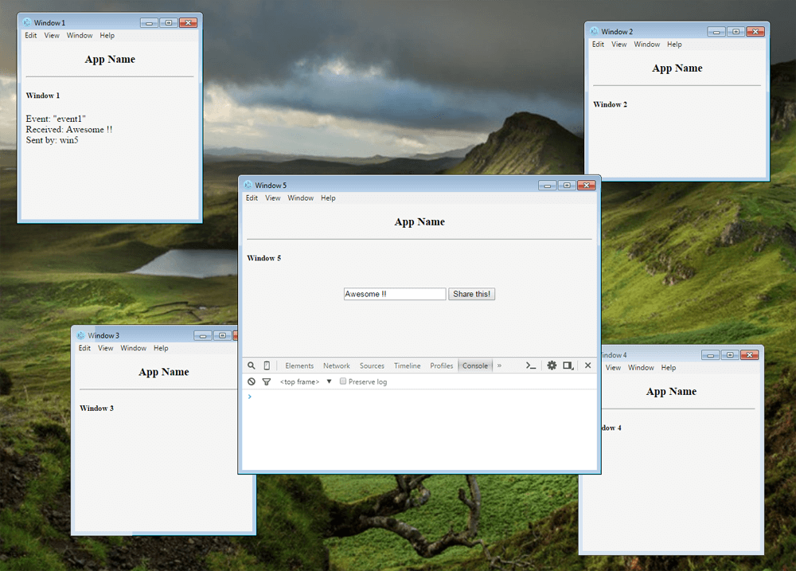The height and width of the screenshot is (571, 796).
Task: Click the console prompt input line
Action: tap(419, 397)
